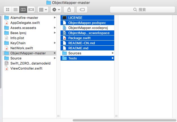Click the README-CN.md file icon
177x122 pixels.
coord(64,43)
